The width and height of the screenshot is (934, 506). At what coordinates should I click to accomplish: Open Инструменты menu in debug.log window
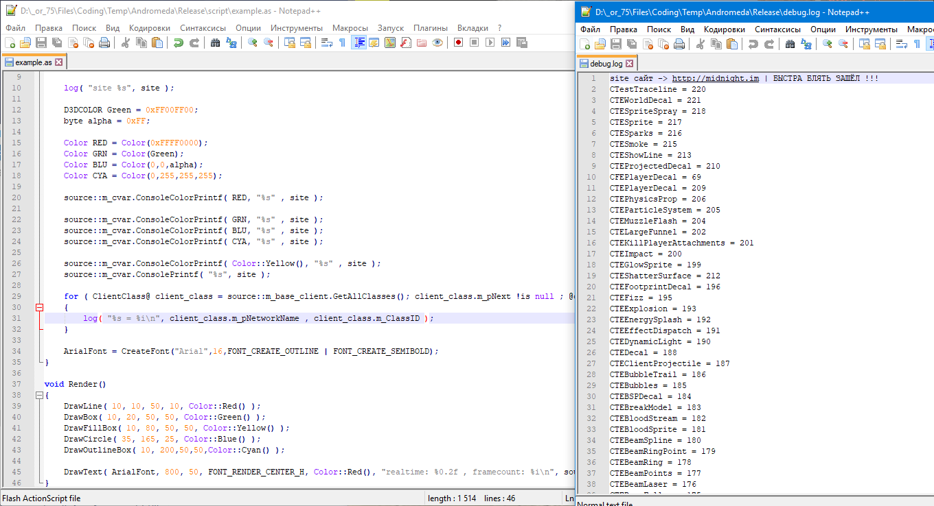872,29
